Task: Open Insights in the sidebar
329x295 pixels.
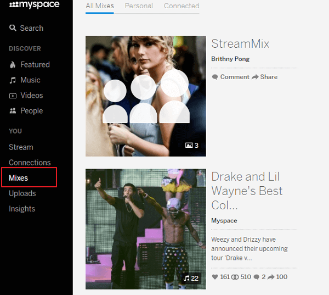Action: (22, 209)
